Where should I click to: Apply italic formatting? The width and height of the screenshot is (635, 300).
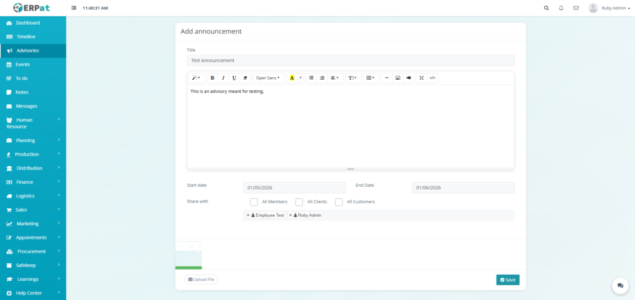[x=223, y=78]
